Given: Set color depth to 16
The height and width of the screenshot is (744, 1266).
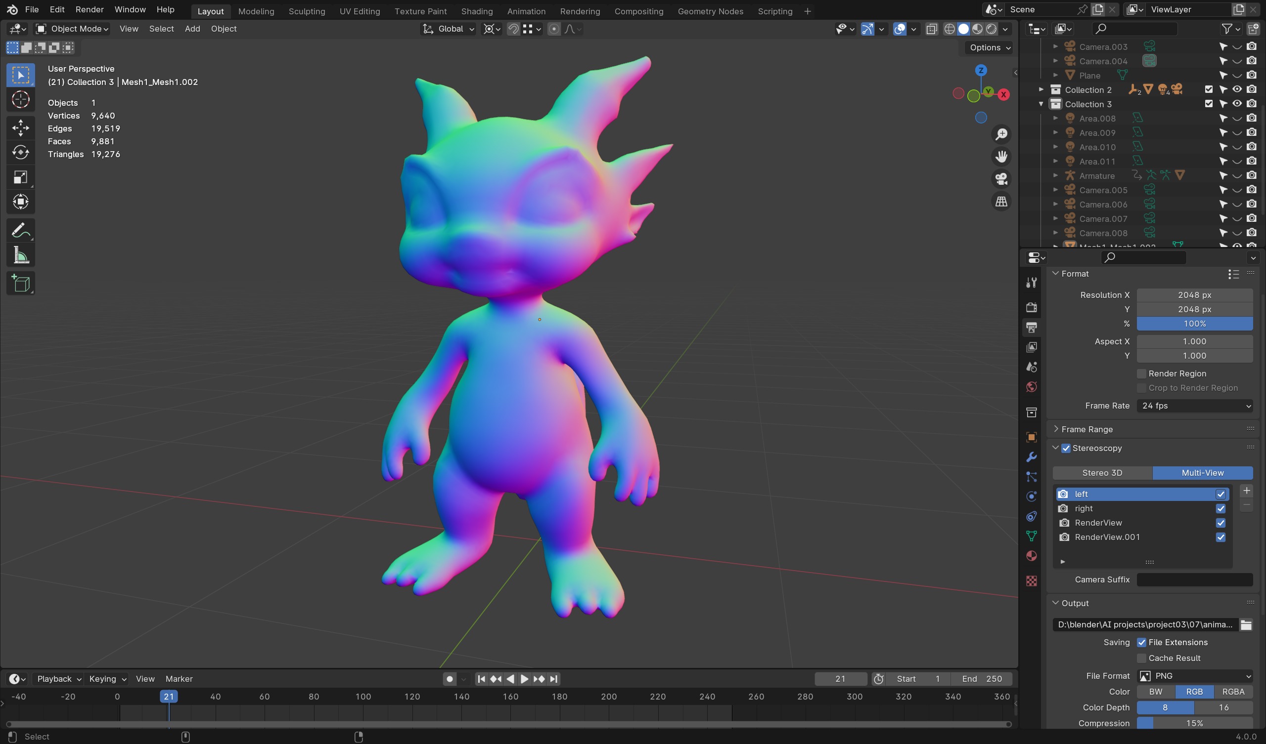Looking at the screenshot, I should tap(1224, 708).
